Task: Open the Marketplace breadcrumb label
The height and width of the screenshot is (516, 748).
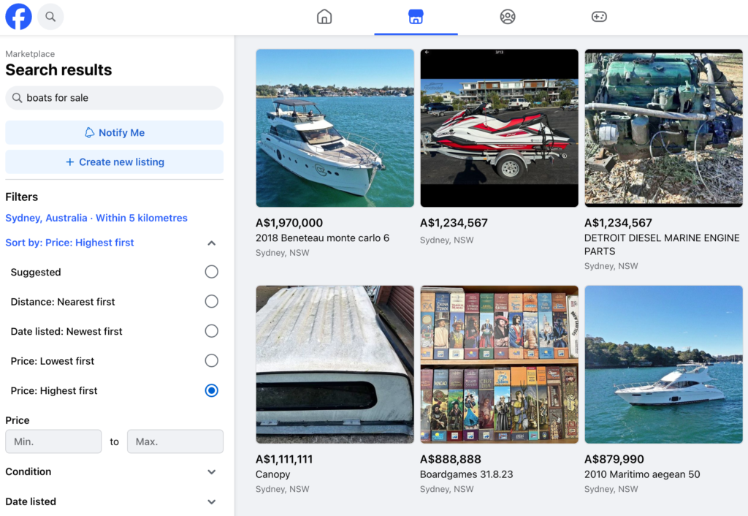Action: [30, 53]
